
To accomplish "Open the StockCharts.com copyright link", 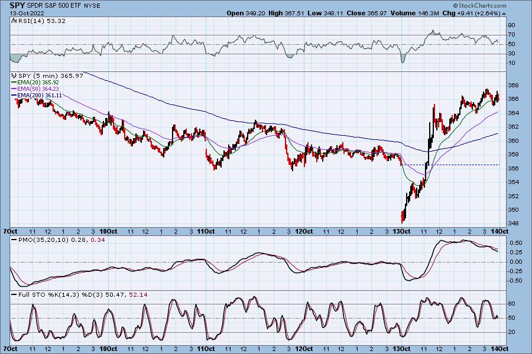I will (x=479, y=5).
